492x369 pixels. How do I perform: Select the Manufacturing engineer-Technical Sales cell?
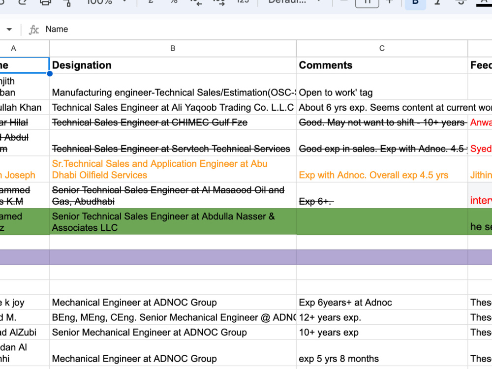tap(173, 87)
